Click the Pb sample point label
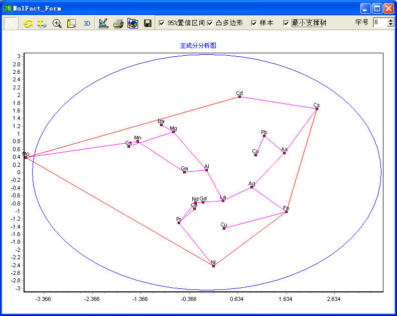The image size is (397, 316). coord(264,132)
